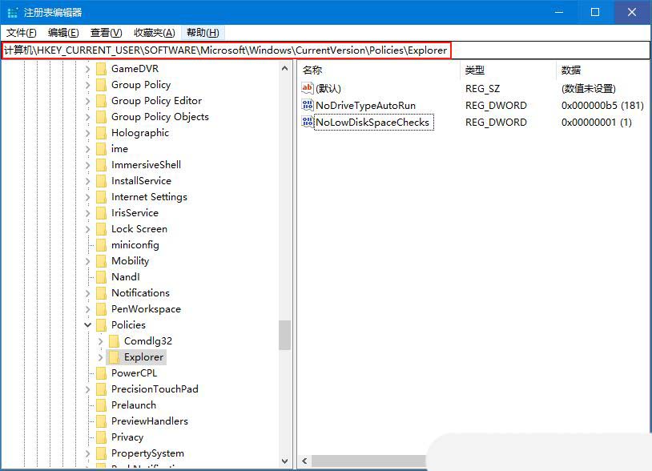The height and width of the screenshot is (471, 652).
Task: Select the miniconfig folder icon
Action: coord(101,245)
